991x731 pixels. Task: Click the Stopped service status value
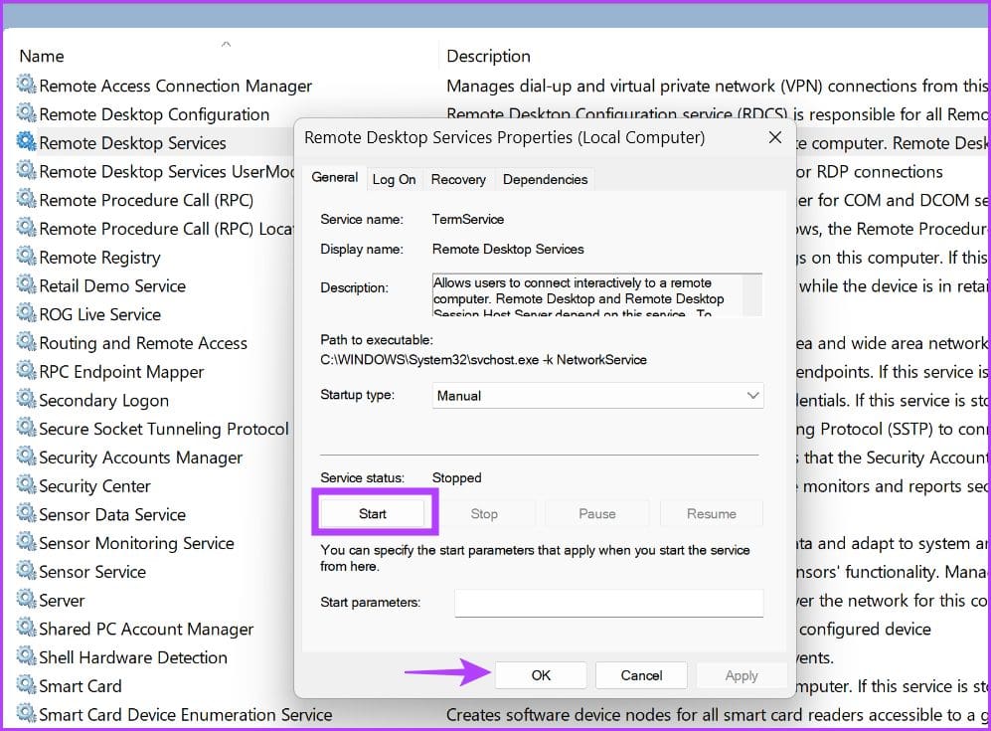coord(456,478)
